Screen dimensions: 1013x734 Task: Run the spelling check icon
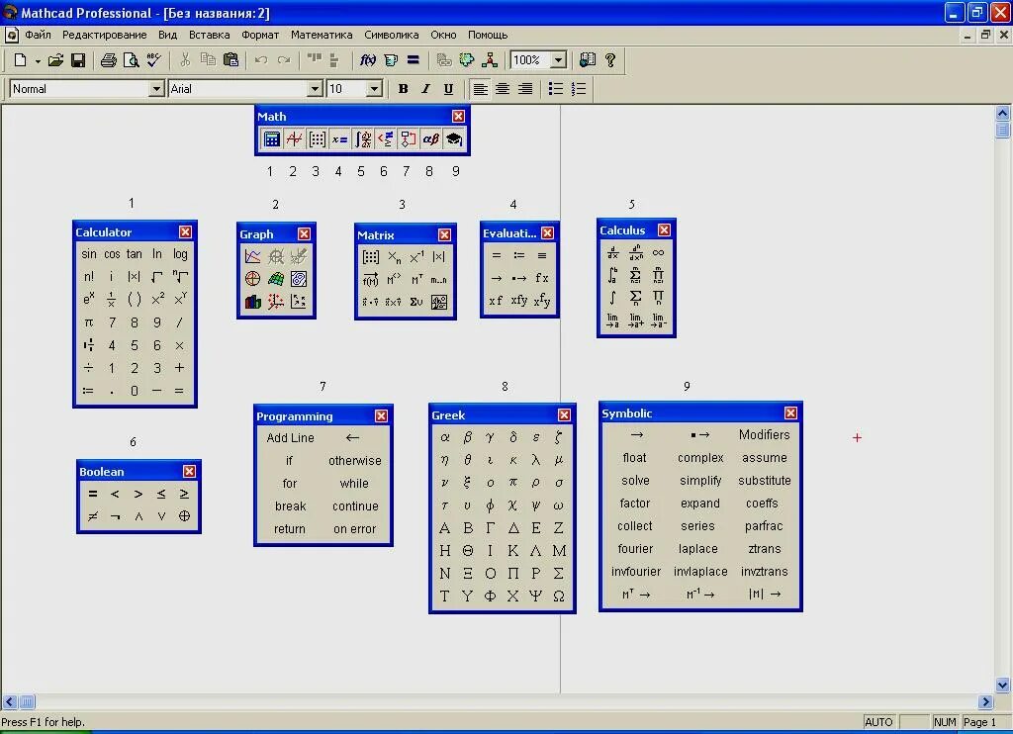153,60
